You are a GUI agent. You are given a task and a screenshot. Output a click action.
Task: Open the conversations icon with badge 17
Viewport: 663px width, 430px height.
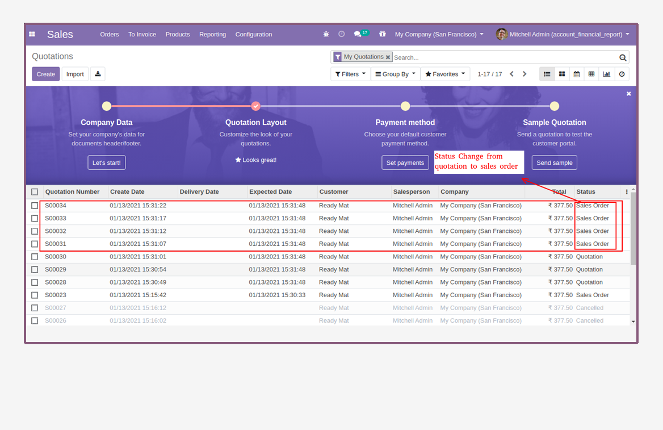(x=360, y=34)
